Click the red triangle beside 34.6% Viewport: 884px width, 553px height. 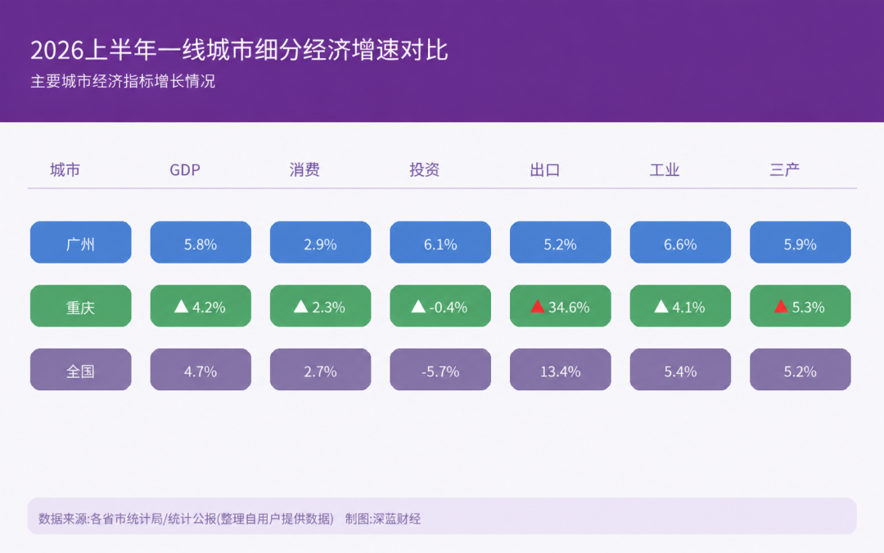pos(538,306)
